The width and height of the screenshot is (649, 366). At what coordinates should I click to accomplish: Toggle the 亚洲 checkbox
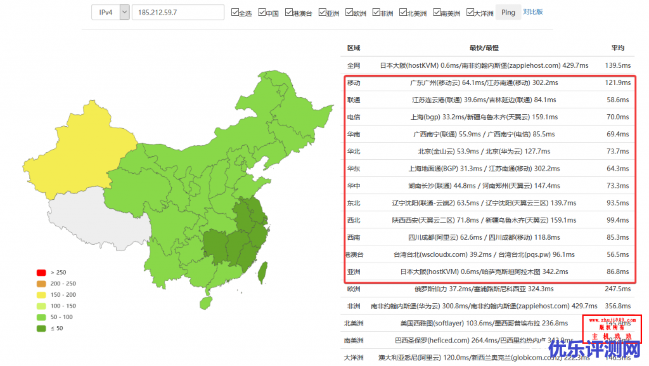coord(323,13)
